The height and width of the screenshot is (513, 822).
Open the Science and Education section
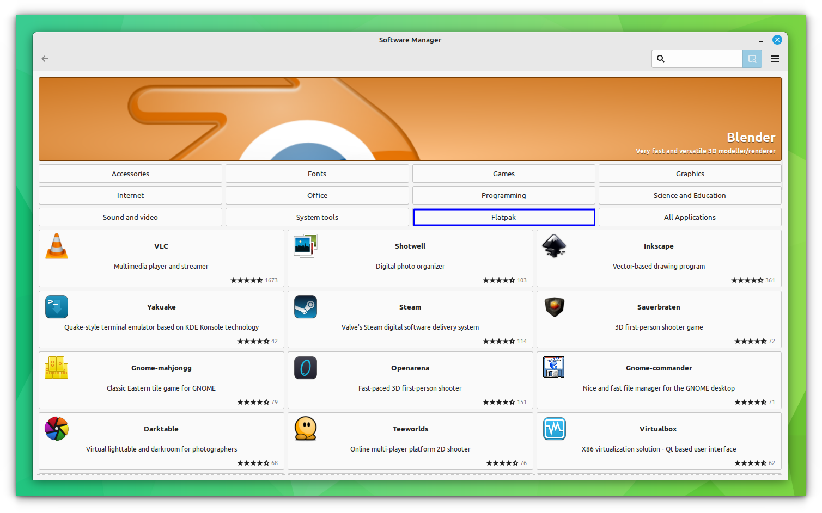tap(690, 195)
